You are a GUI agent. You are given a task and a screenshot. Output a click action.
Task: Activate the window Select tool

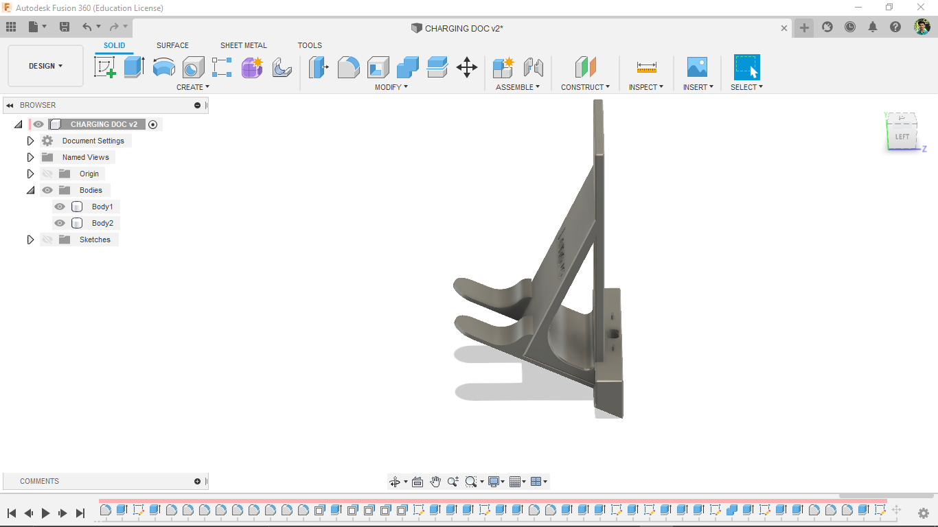point(746,67)
